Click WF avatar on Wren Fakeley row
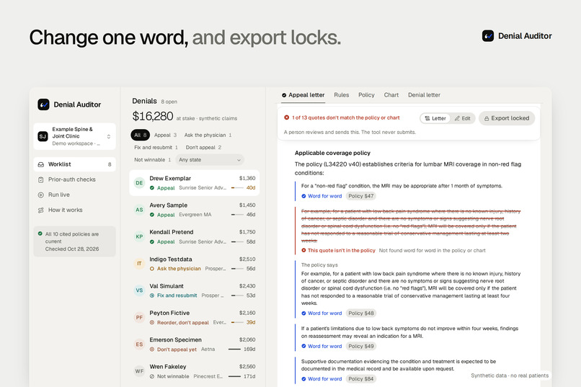The height and width of the screenshot is (387, 581). pyautogui.click(x=139, y=371)
